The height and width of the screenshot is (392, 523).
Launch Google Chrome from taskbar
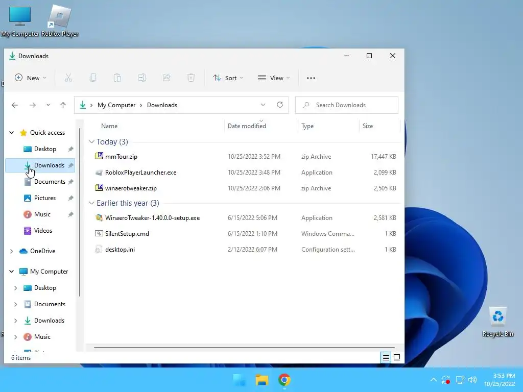point(284,380)
